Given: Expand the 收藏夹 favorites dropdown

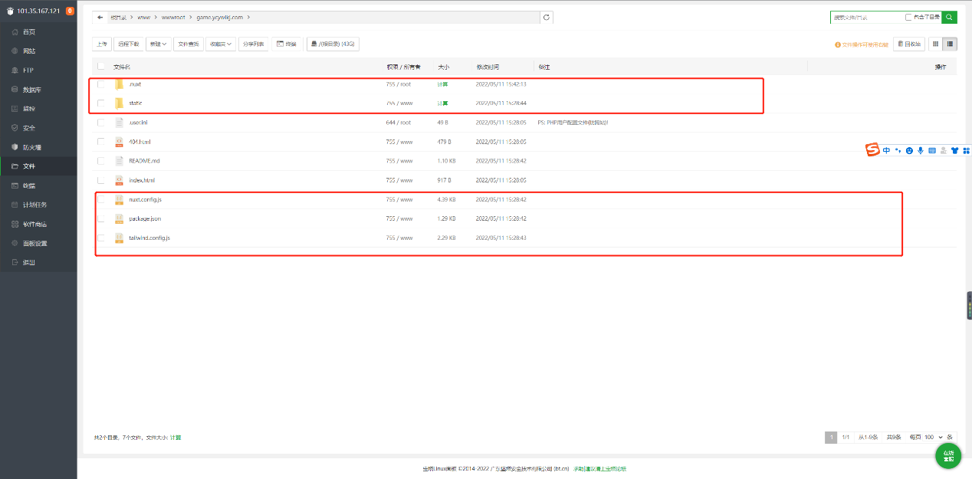Looking at the screenshot, I should point(221,44).
